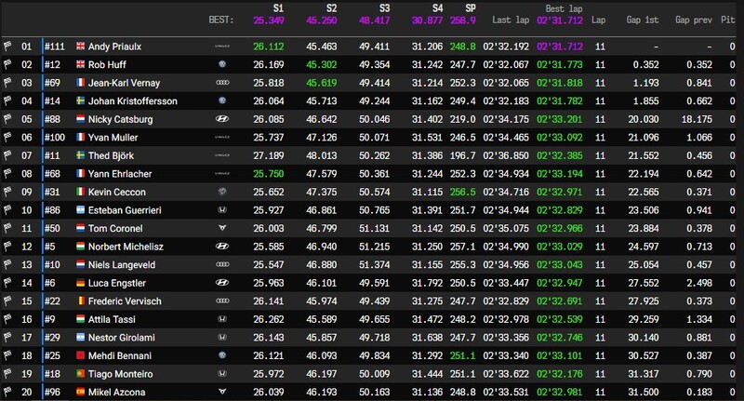This screenshot has width=744, height=401.
Task: Click the checkered flag icon at position 08
Action: [7, 174]
